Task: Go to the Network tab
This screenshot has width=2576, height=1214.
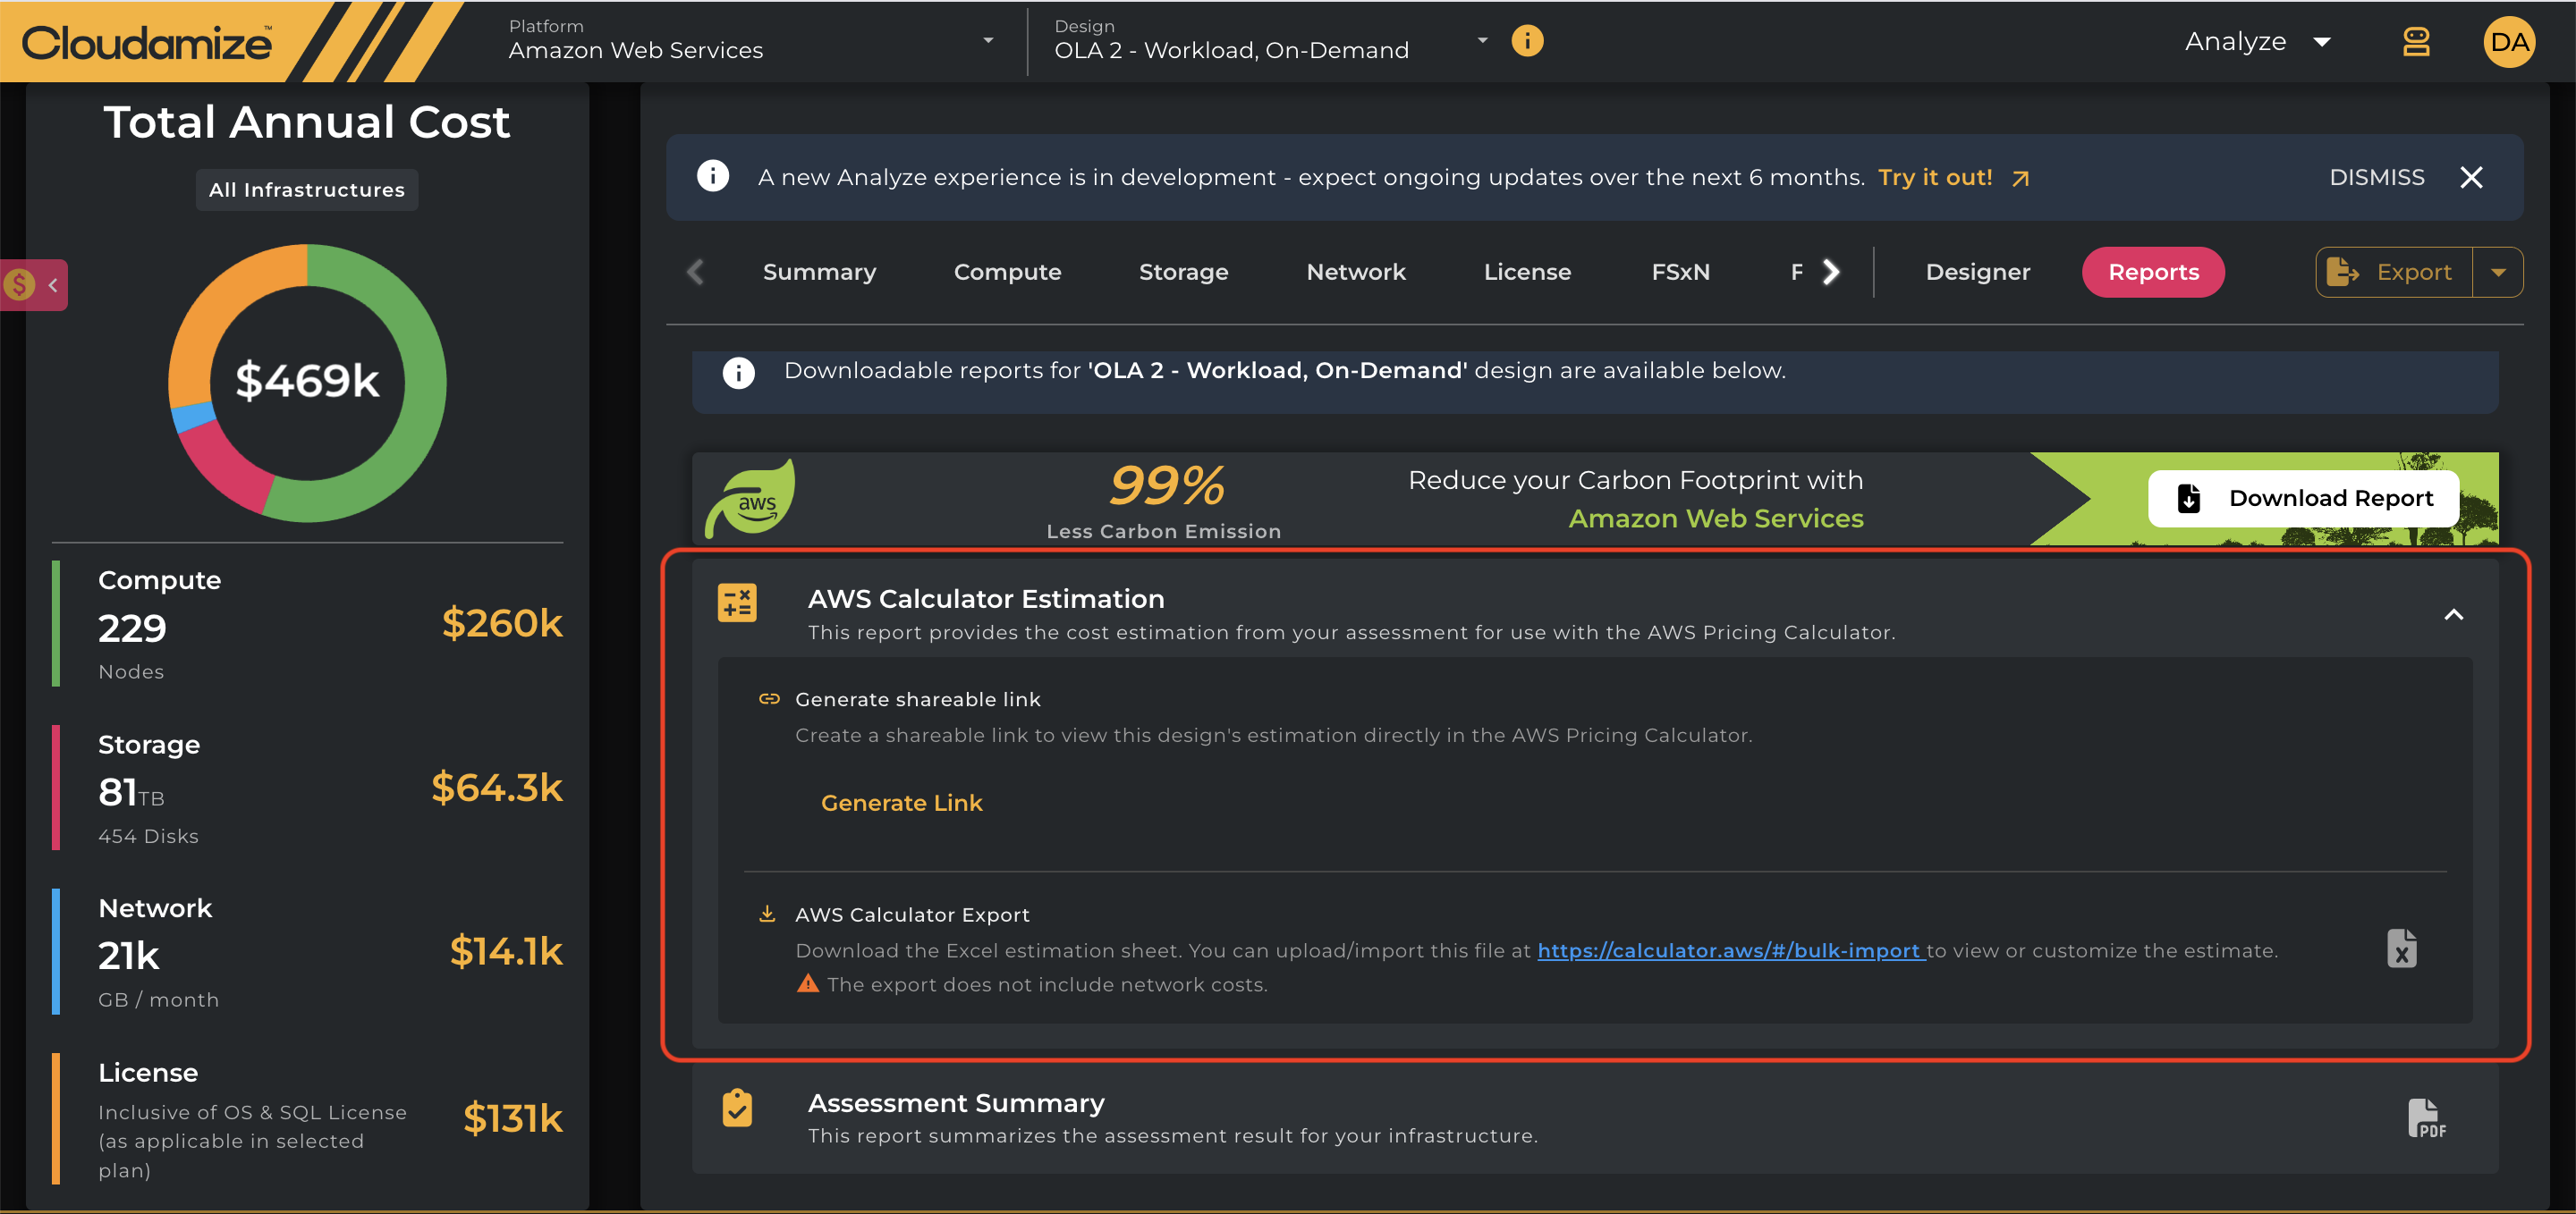Action: pos(1356,272)
